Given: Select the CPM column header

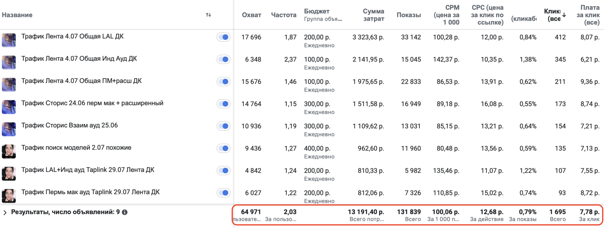Looking at the screenshot, I should tap(446, 15).
